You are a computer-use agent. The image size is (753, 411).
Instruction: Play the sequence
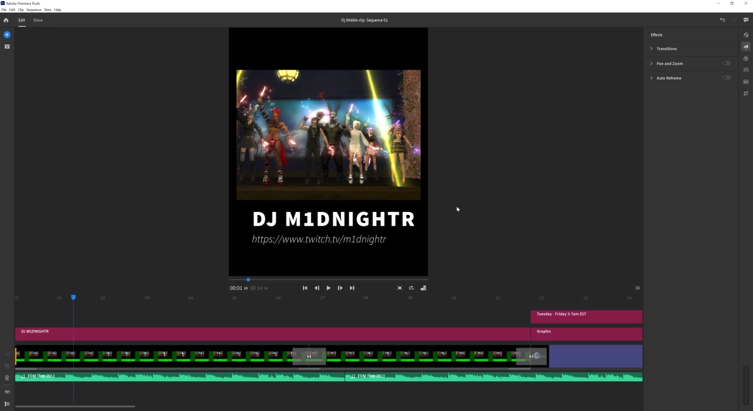(x=328, y=288)
